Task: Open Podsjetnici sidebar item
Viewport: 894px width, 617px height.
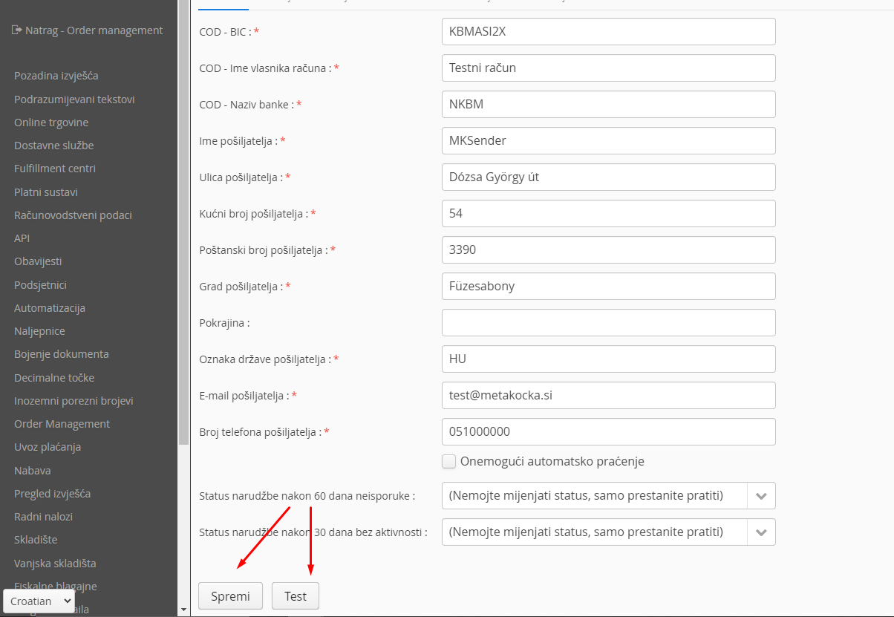Action: [x=40, y=285]
